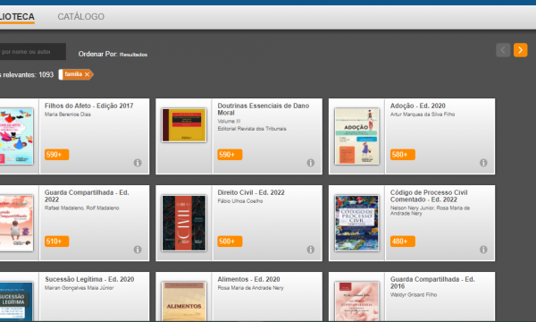536x322 pixels.
Task: Go to next results page arrow
Action: [520, 50]
